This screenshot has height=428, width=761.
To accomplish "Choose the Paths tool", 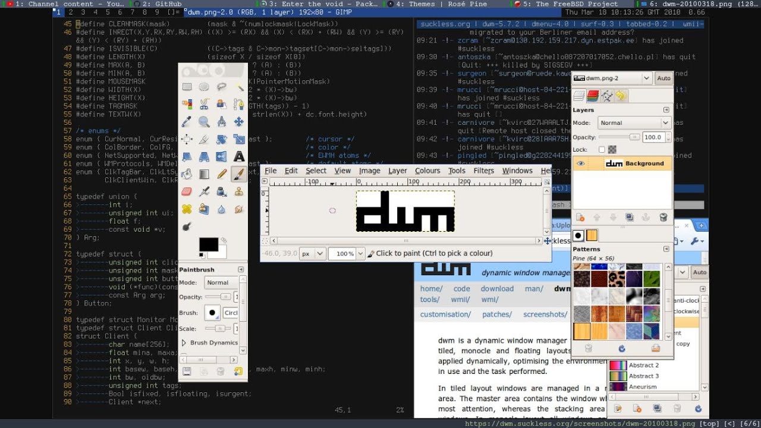I will click(239, 104).
